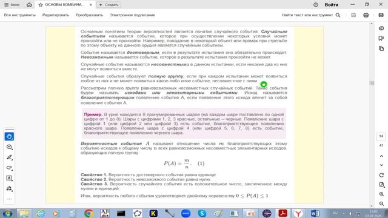Open the Преобразовать menu

(89, 15)
